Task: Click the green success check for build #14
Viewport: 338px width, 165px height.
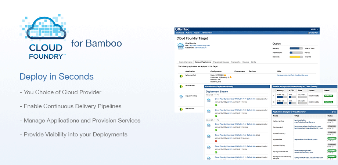Action: pos(216,130)
